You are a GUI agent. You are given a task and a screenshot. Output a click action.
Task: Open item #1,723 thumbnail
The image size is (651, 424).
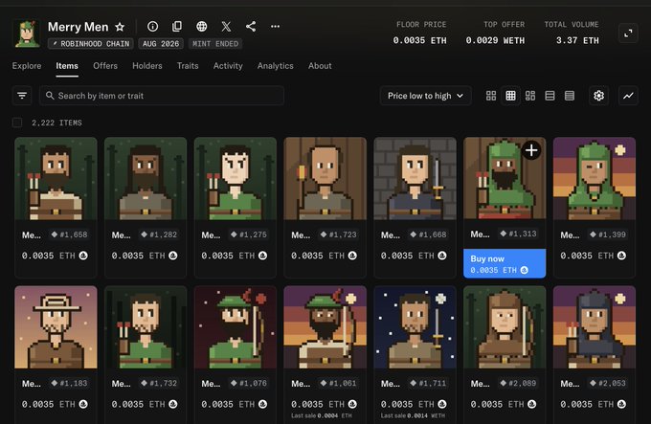tap(325, 179)
